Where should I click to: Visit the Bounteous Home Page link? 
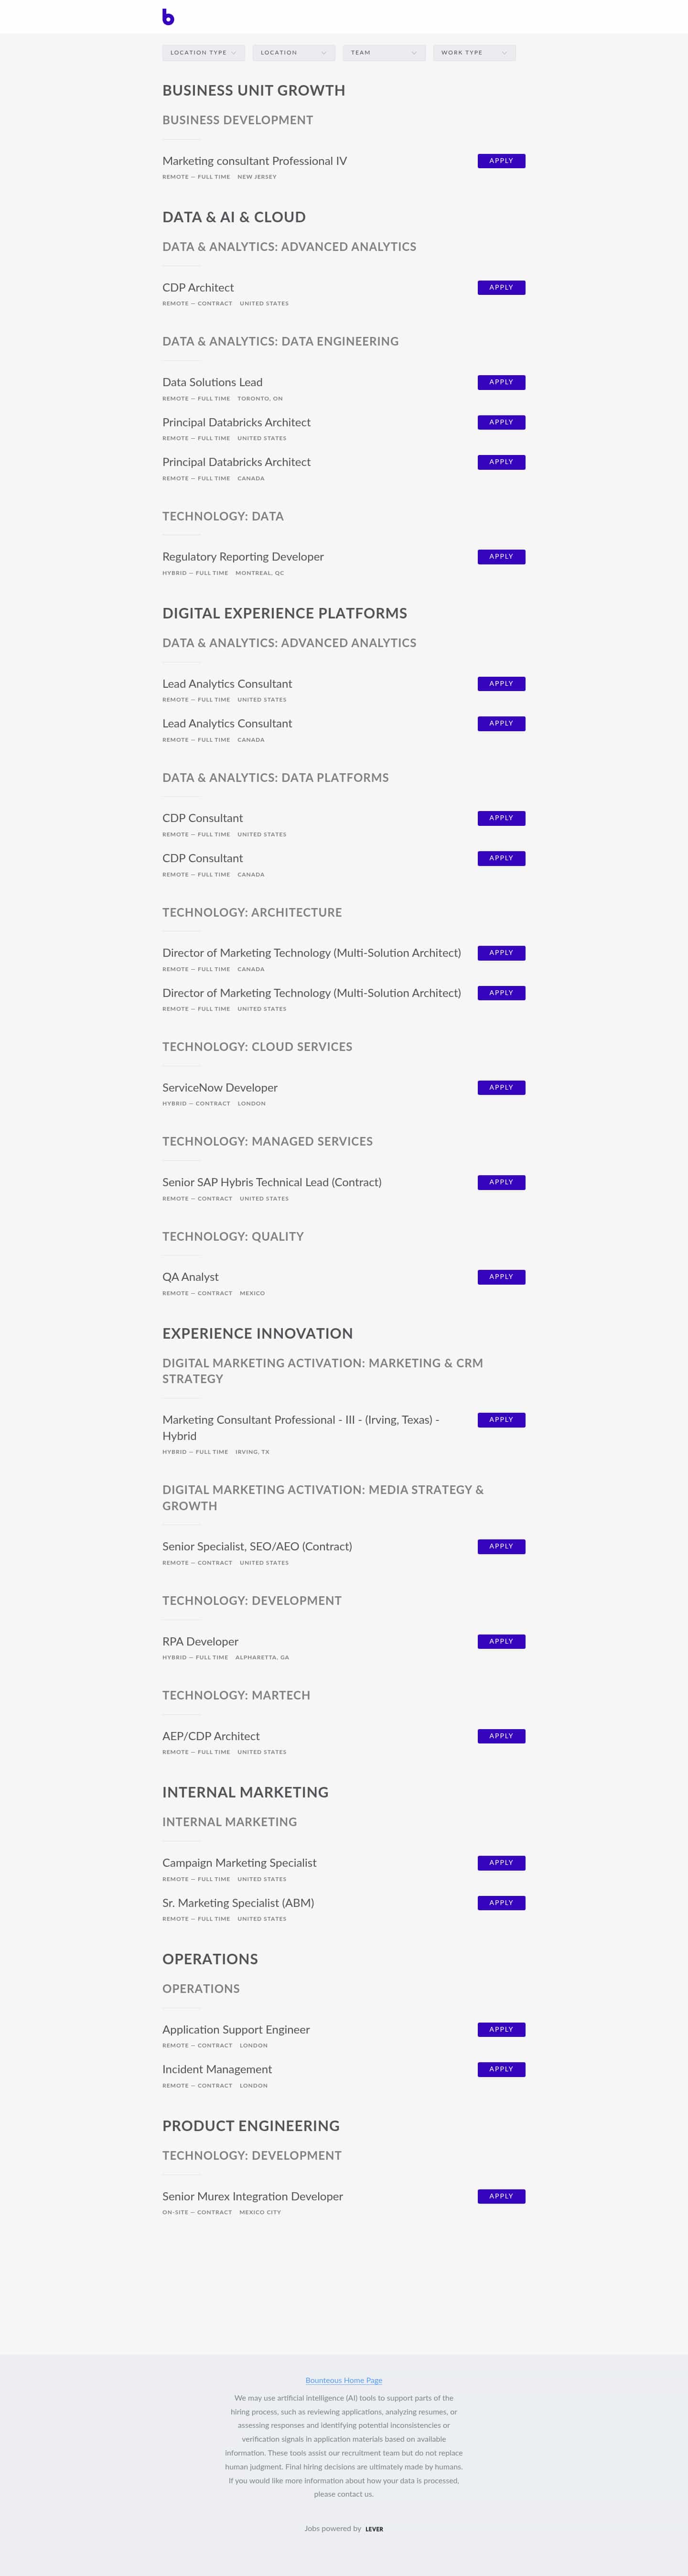point(344,2381)
